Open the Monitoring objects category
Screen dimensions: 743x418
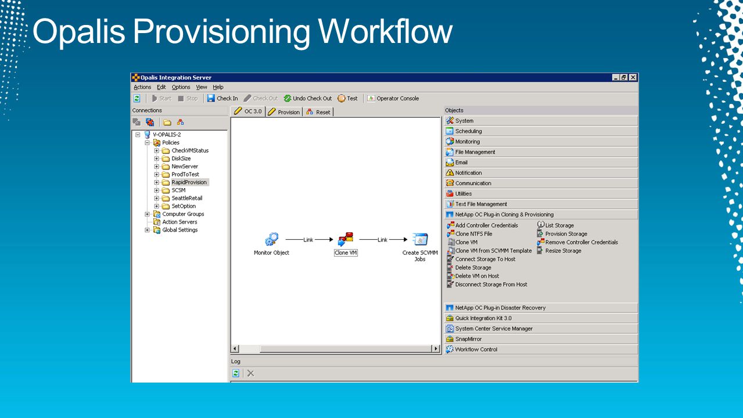click(x=541, y=142)
